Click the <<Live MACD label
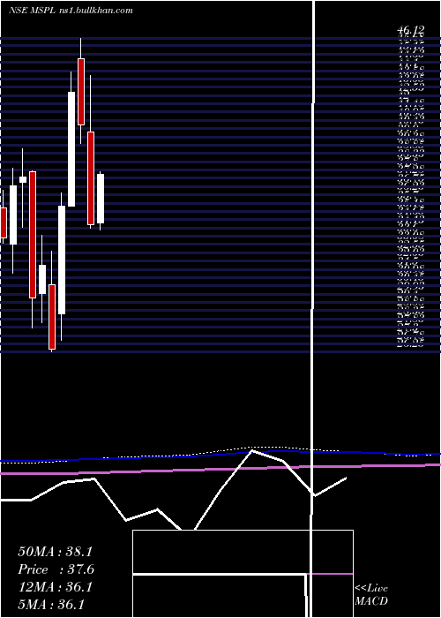Viewport: 441px width, 618px height. [x=371, y=595]
